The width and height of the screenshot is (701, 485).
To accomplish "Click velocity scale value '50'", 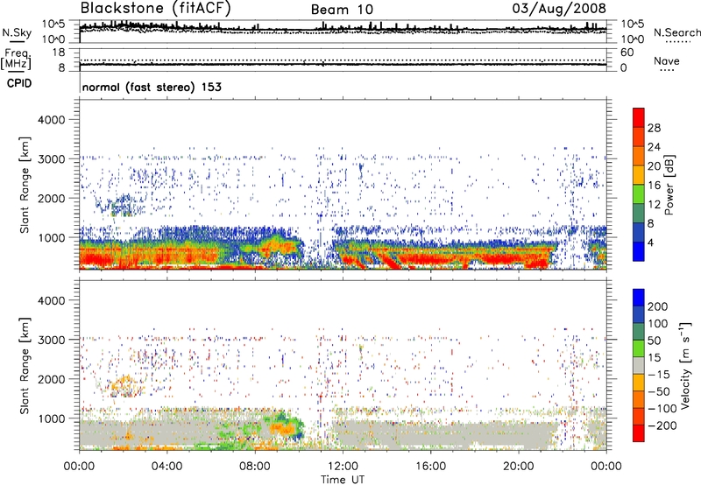I will pos(654,341).
